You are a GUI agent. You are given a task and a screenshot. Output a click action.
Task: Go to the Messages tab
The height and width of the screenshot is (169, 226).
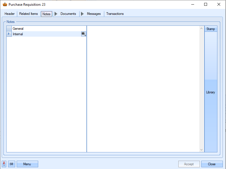pyautogui.click(x=94, y=14)
